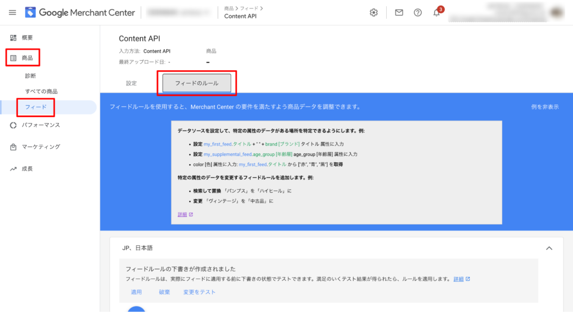Click the Content API page heading
This screenshot has width=573, height=312.
pyautogui.click(x=139, y=39)
